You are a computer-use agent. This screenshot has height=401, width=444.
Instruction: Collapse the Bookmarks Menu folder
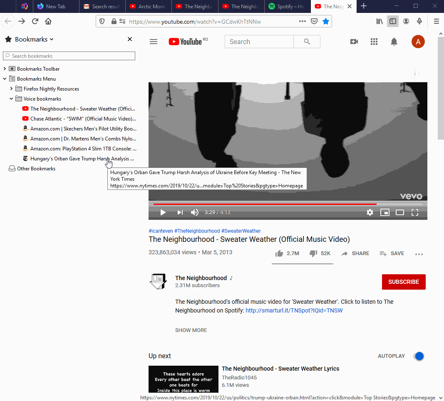[5, 79]
